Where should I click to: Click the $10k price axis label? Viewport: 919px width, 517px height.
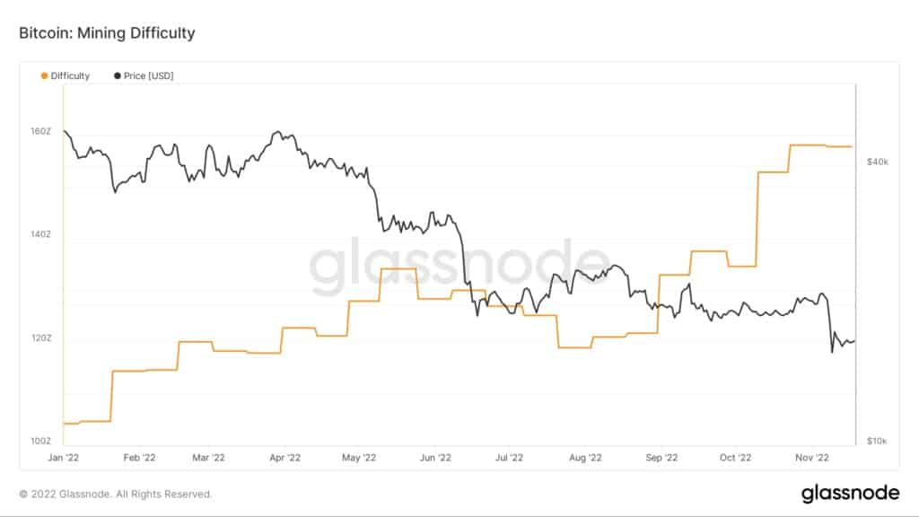click(877, 441)
